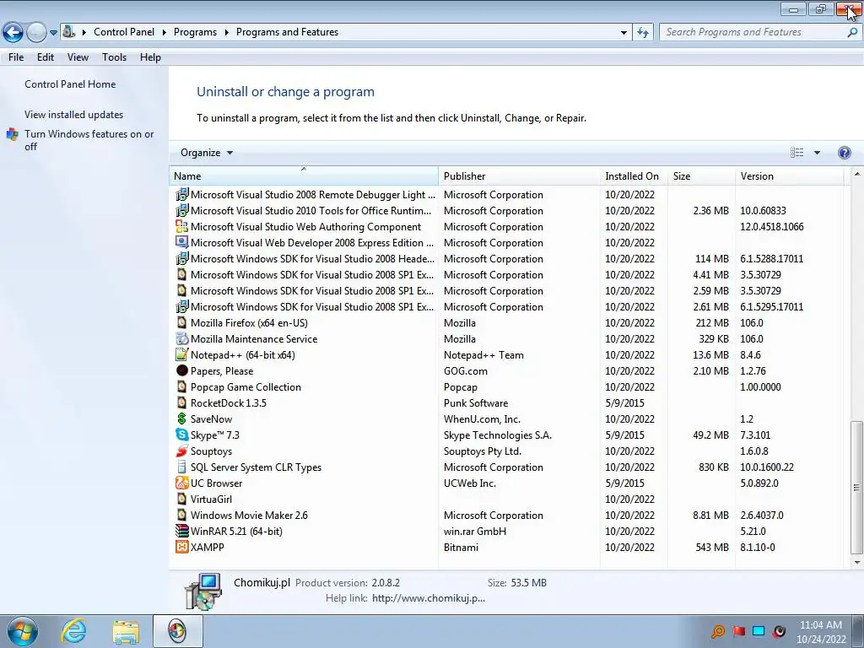The image size is (864, 648).
Task: Click the taskbar clock
Action: coord(820,632)
